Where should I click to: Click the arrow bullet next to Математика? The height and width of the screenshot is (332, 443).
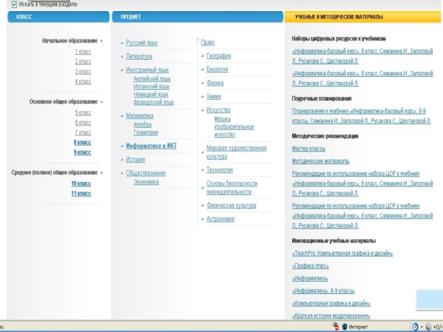pos(122,116)
